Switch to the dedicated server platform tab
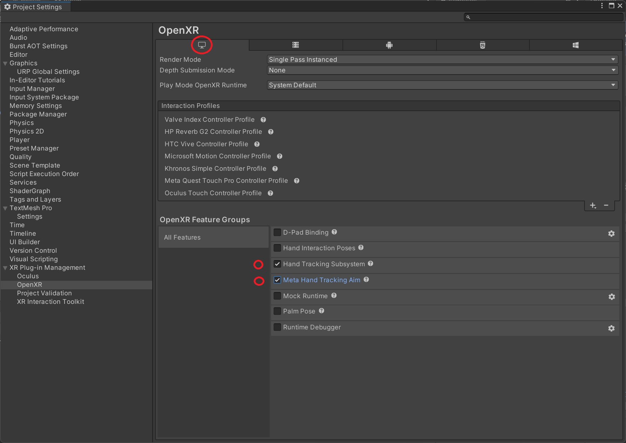This screenshot has height=443, width=626. click(296, 45)
